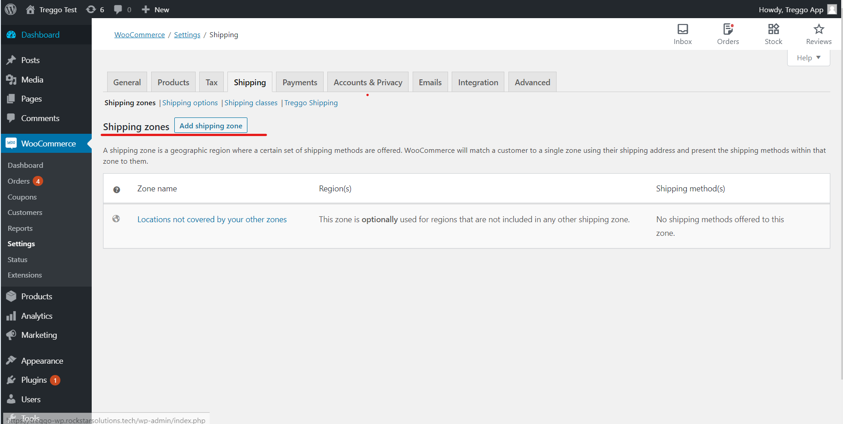Open the 6 pending updates icon
The height and width of the screenshot is (424, 843).
pos(95,10)
